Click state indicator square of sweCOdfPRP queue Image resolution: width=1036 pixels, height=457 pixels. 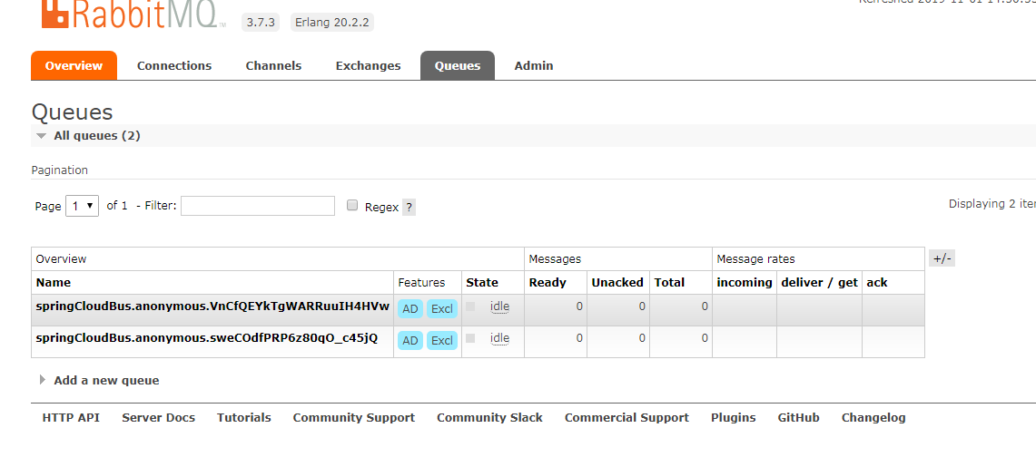470,337
